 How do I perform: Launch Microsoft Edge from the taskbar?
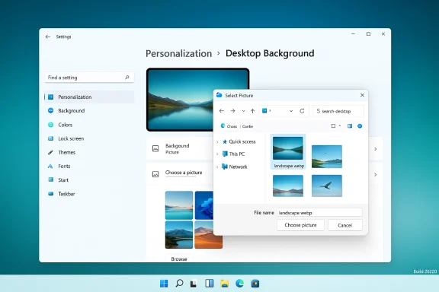(239, 284)
